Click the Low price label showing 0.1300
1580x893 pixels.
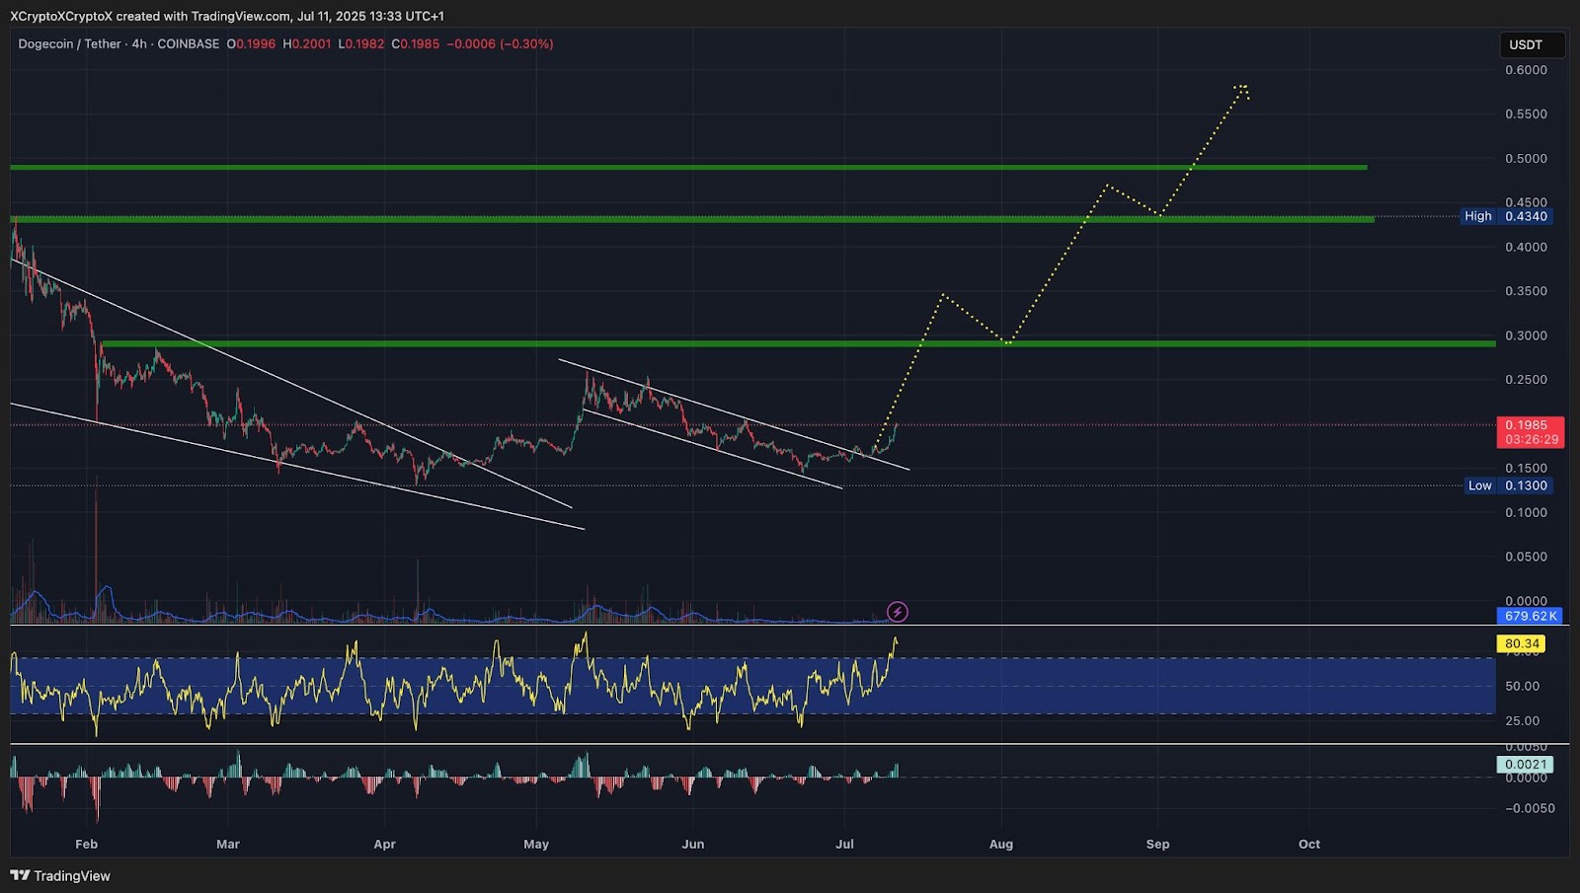[x=1508, y=485]
